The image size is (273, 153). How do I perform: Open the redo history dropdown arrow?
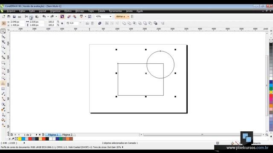point(56,17)
